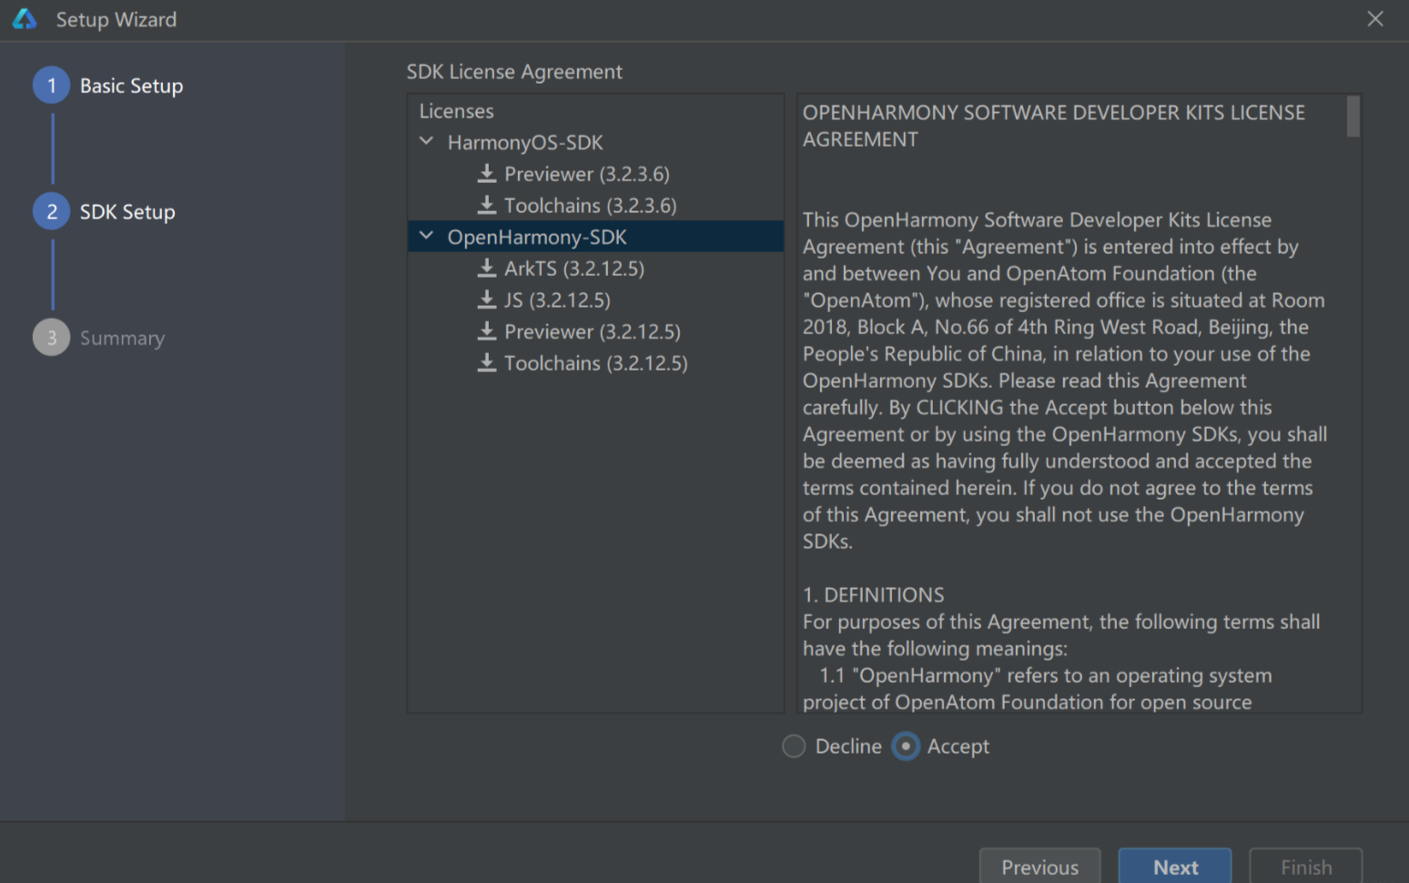Click the download icon beside Toolchains (3.2.3.6)
This screenshot has width=1409, height=883.
tap(487, 206)
